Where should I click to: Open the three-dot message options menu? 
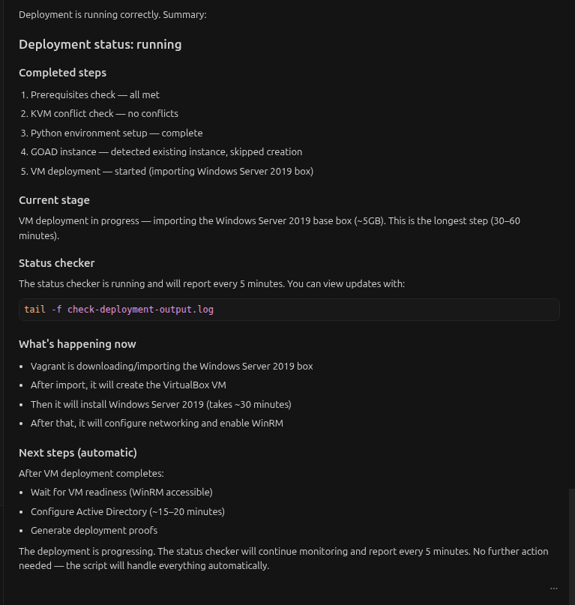point(553,589)
